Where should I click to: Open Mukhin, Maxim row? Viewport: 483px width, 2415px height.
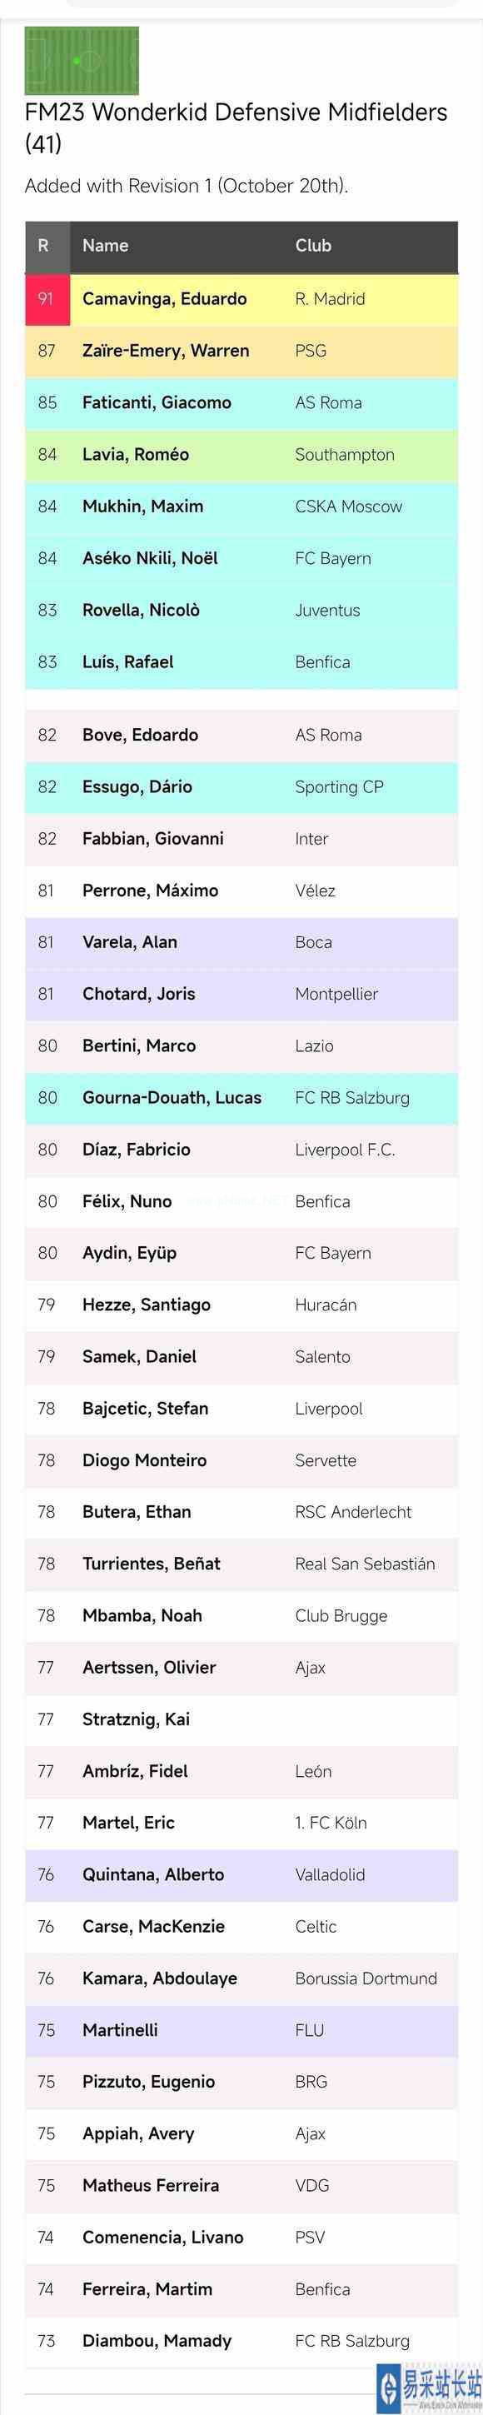241,506
